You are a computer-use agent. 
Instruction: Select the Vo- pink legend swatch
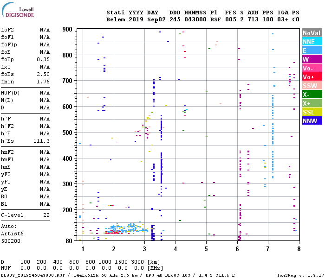tap(312, 68)
